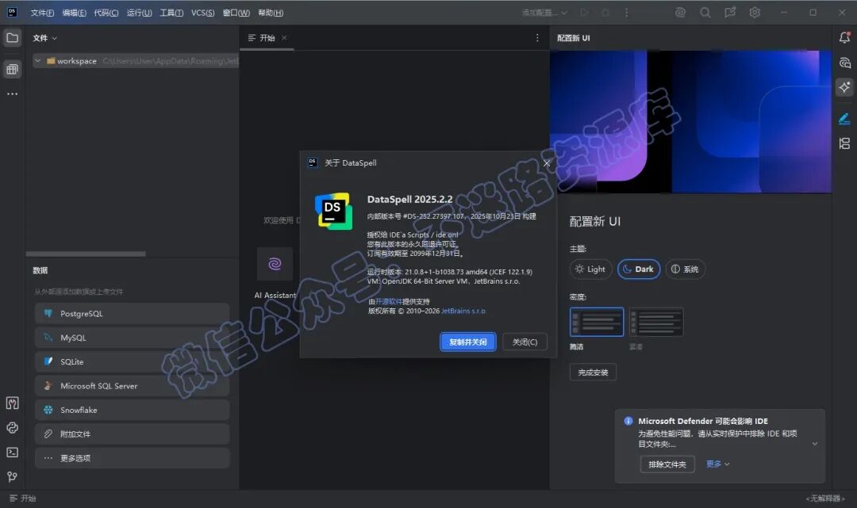This screenshot has height=508, width=857.
Task: Select the Dark theme option
Action: click(639, 269)
